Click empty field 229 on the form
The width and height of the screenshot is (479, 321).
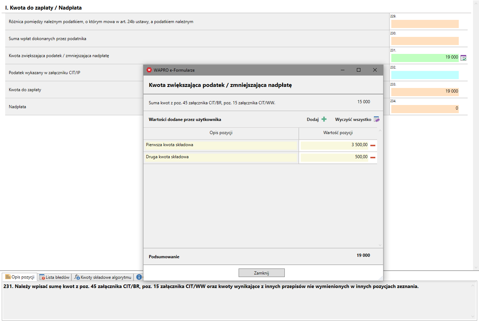tap(425, 24)
